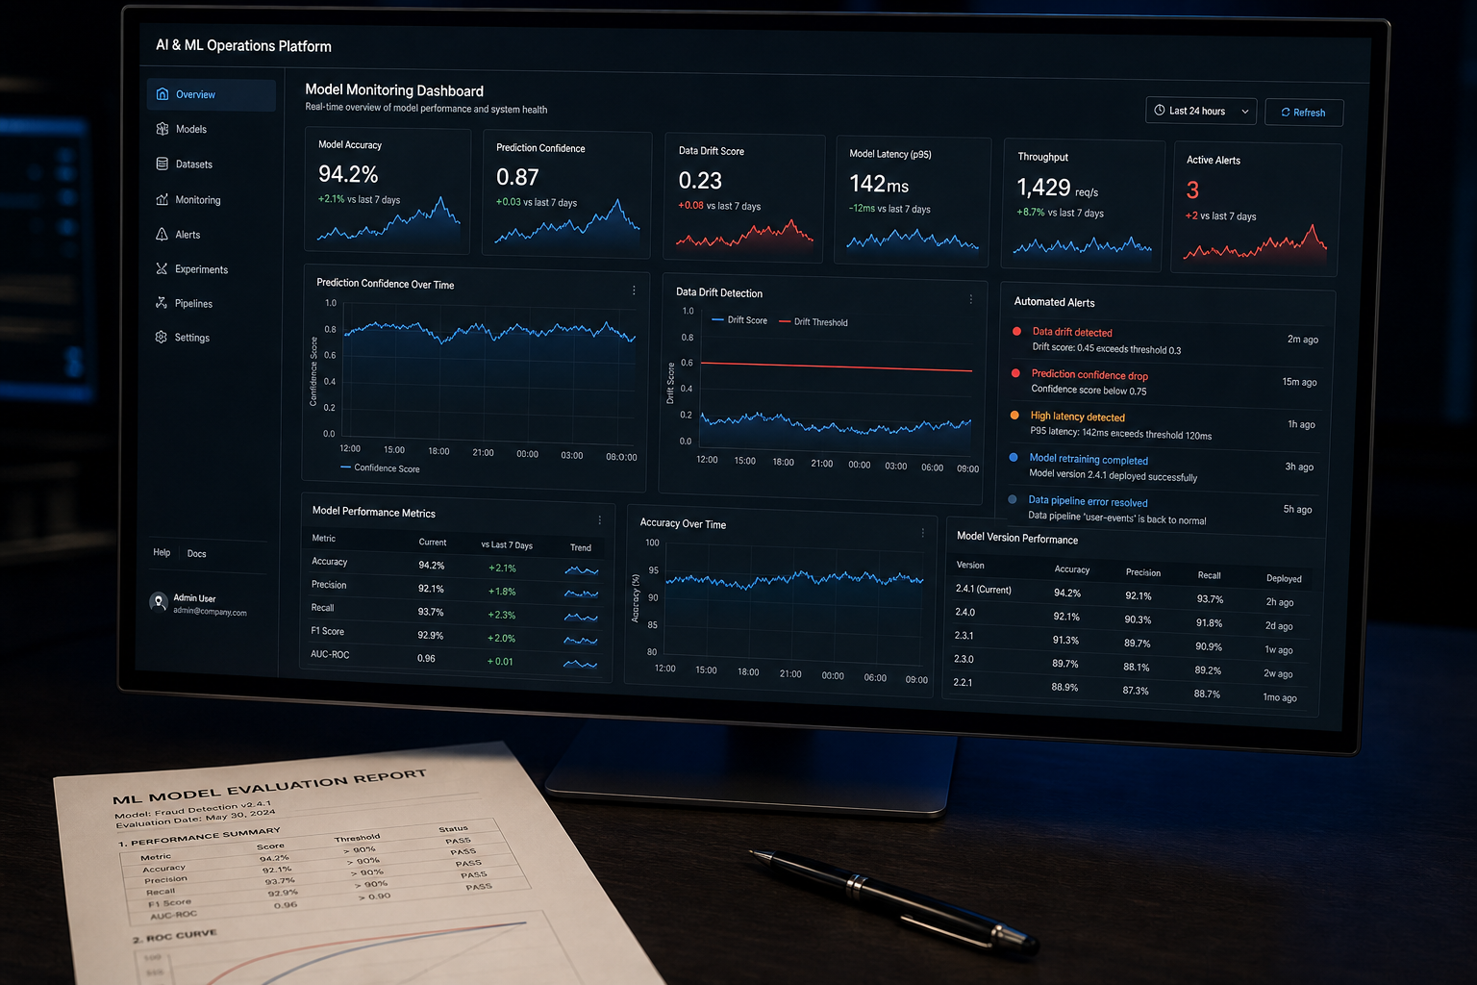Click the Models cube icon

pyautogui.click(x=163, y=129)
